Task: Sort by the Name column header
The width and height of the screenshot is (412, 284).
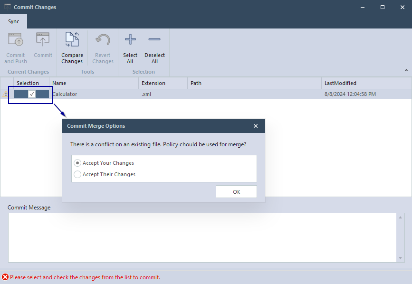Action: coord(94,83)
